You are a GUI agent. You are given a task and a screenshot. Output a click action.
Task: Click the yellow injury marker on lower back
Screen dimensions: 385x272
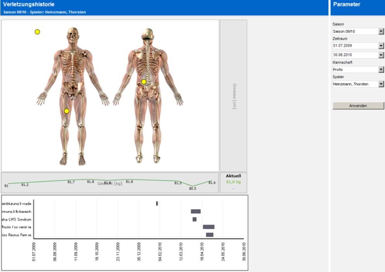coord(144,82)
